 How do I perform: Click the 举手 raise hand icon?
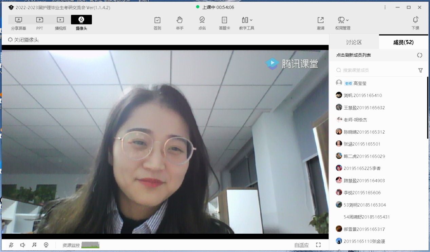180,23
